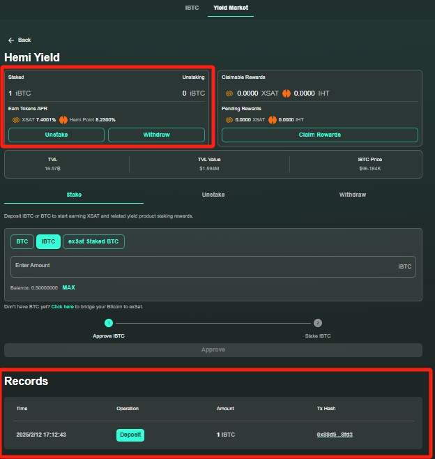
Task: Open the Withdraw tab
Action: (x=352, y=195)
